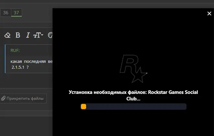Click the quoted text 2.1.5.1 ?
The width and height of the screenshot is (214, 136).
point(20,67)
